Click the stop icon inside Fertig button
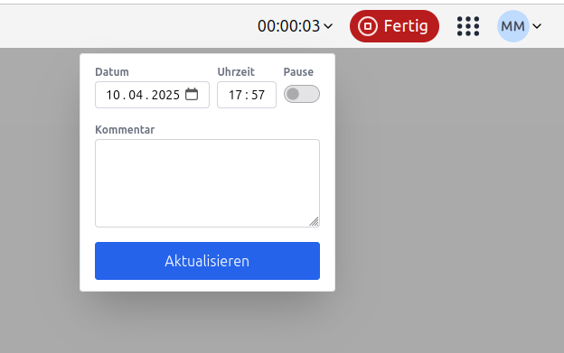564x353 pixels. (x=368, y=26)
